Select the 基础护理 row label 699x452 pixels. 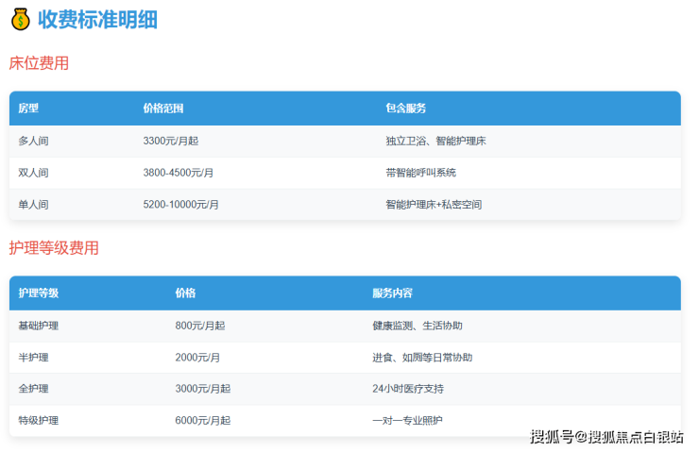(x=39, y=326)
